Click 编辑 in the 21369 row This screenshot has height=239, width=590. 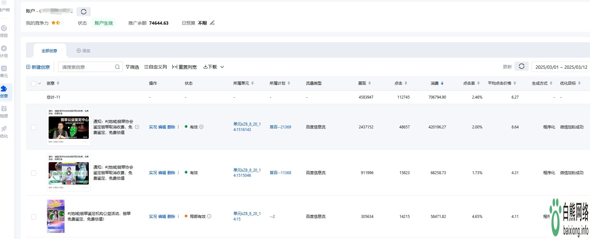[x=162, y=127]
